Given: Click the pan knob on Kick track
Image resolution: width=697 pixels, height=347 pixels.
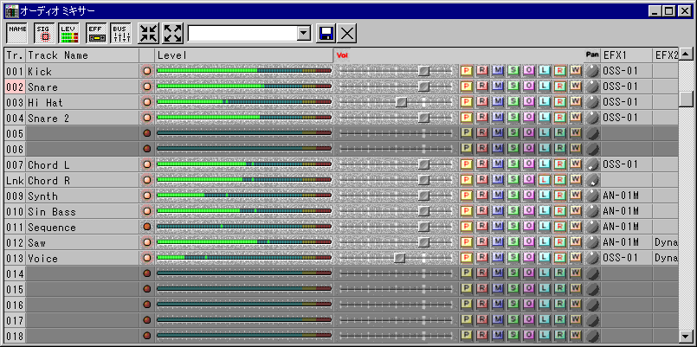Looking at the screenshot, I should (x=591, y=71).
